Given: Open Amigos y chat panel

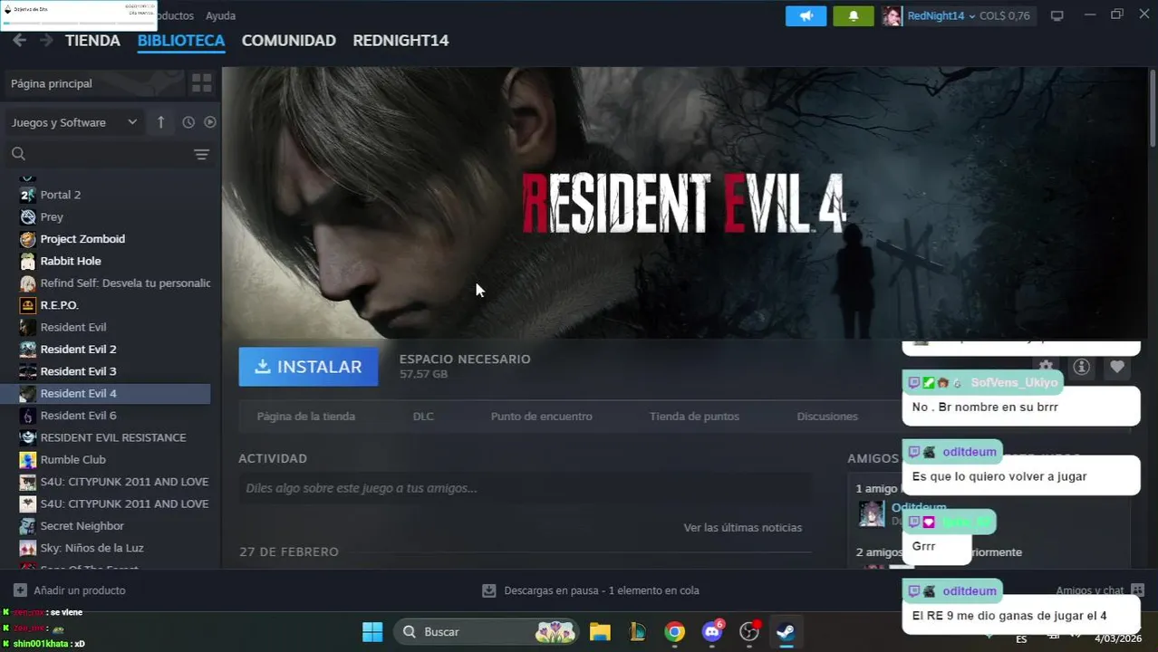Looking at the screenshot, I should pos(1100,590).
